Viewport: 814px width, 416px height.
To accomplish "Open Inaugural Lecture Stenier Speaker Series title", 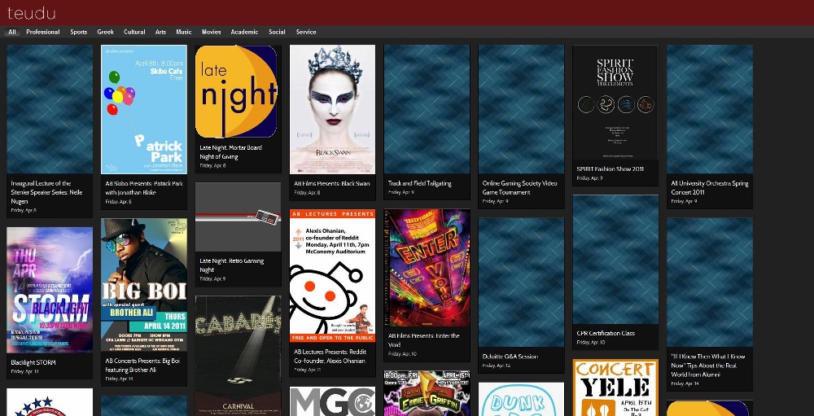I will [46, 192].
